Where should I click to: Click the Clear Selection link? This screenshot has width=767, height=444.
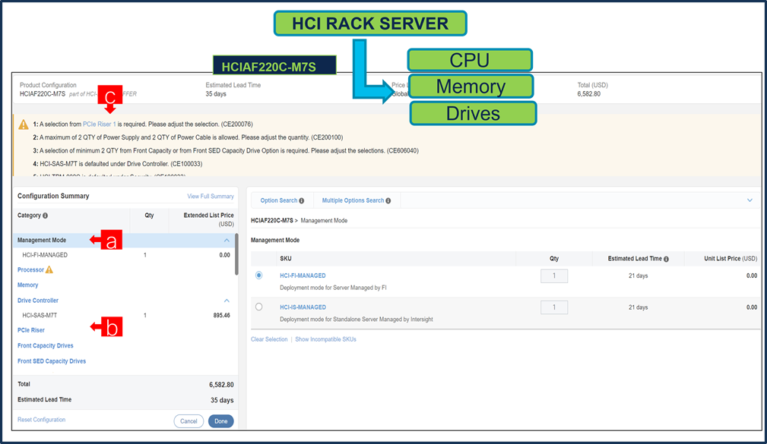click(x=269, y=339)
